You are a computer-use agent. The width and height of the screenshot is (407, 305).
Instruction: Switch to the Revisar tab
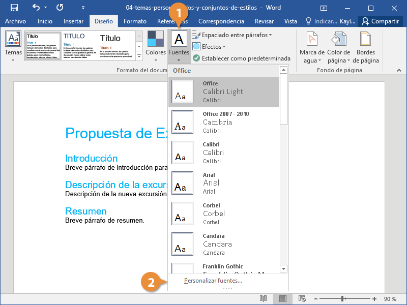(264, 21)
